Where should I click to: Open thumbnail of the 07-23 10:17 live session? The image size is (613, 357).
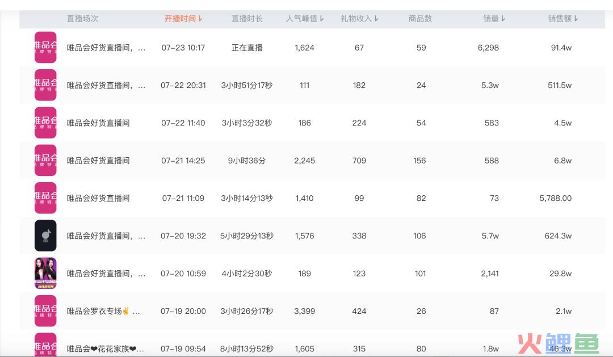coord(45,47)
